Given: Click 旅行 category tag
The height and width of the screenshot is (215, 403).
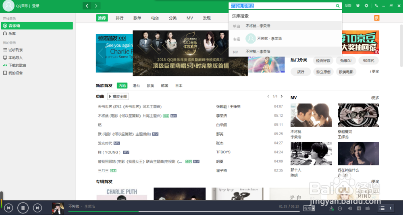Looking at the screenshot, I should 301,72.
